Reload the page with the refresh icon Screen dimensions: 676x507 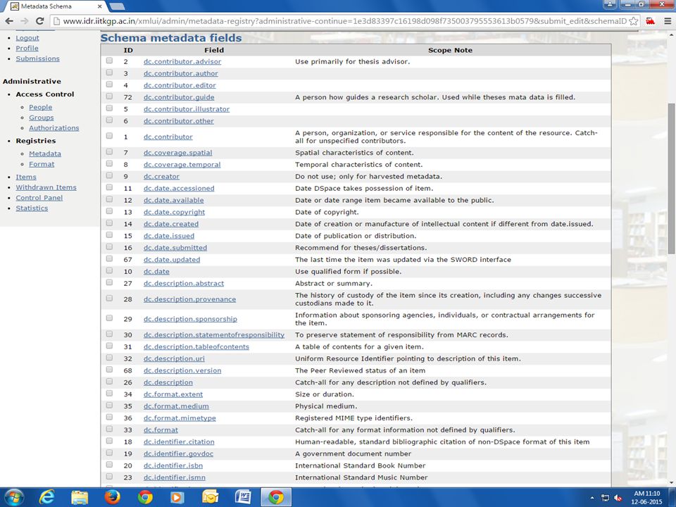[40, 20]
